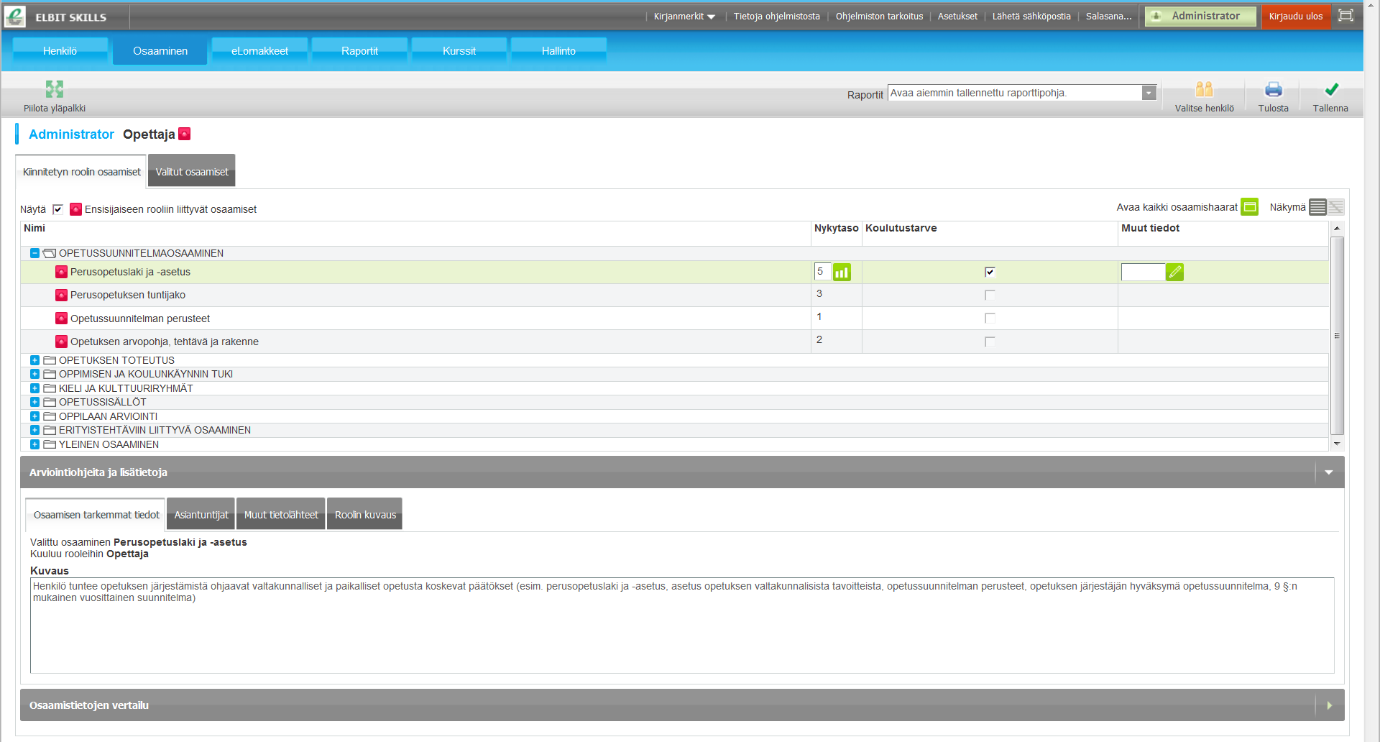Expand Osaamistietojen vertailu panel arrow

[x=1329, y=705]
